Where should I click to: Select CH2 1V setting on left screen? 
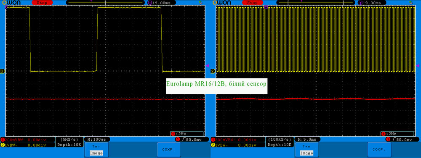click(27, 145)
